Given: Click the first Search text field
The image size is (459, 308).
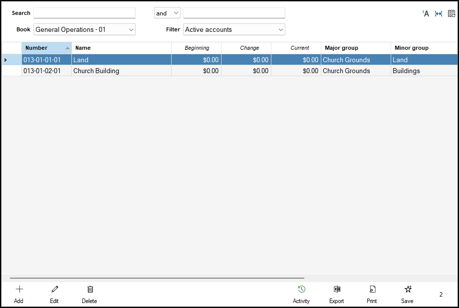Looking at the screenshot, I should click(x=84, y=13).
